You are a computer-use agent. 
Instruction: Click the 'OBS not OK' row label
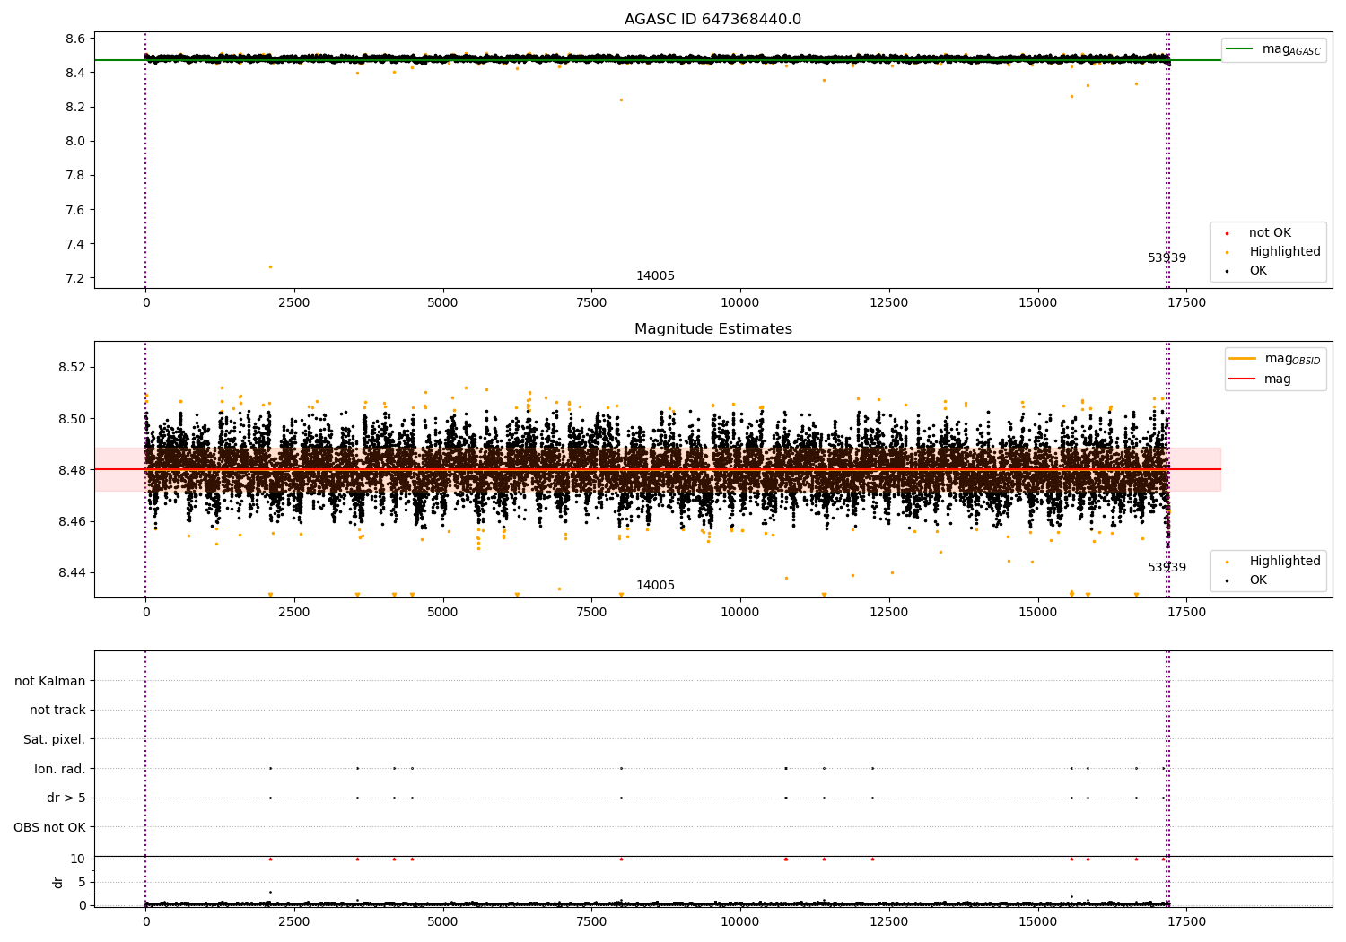[x=49, y=827]
